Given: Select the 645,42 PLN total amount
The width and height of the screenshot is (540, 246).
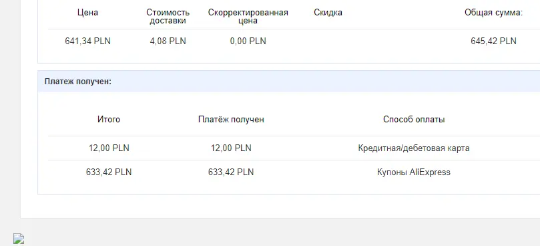Looking at the screenshot, I should point(493,41).
